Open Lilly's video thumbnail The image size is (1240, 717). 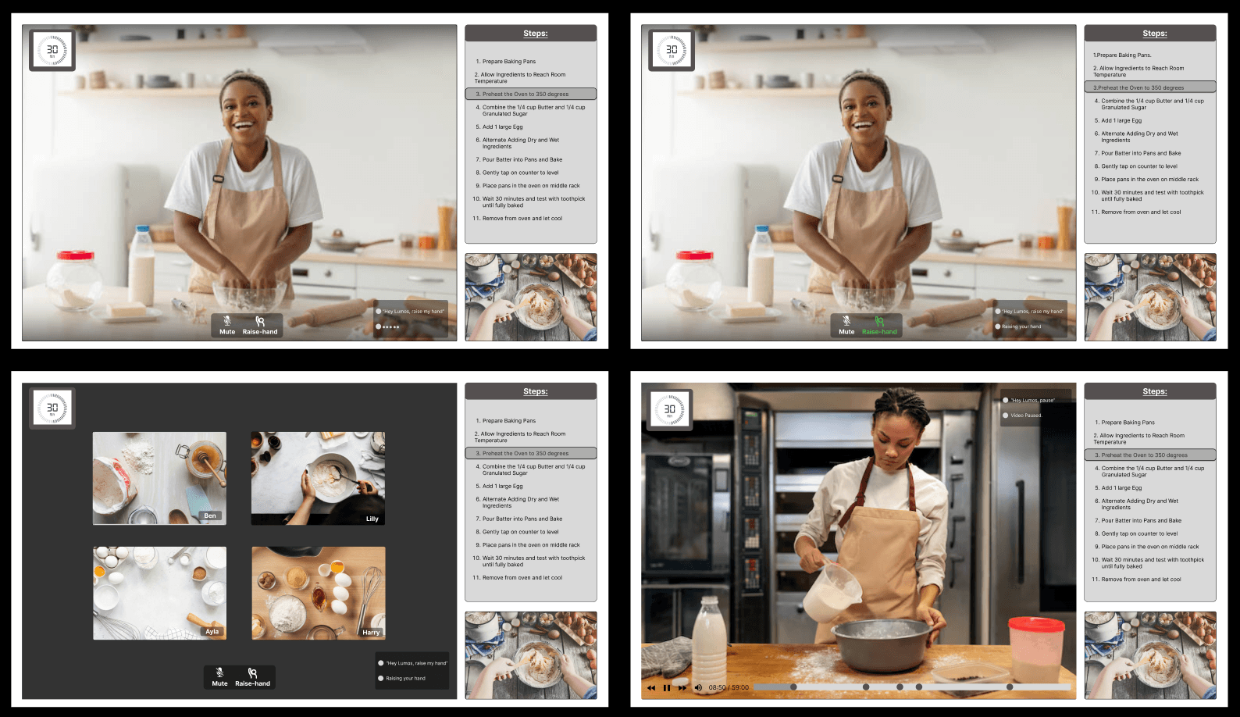(x=318, y=478)
